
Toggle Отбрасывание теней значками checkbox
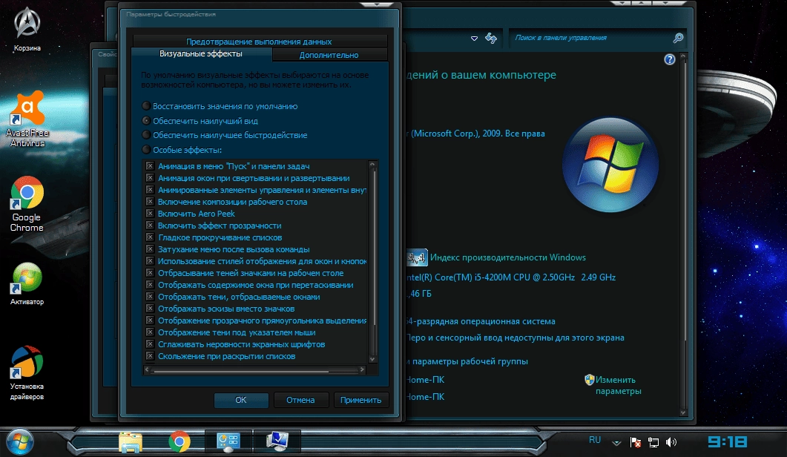150,273
